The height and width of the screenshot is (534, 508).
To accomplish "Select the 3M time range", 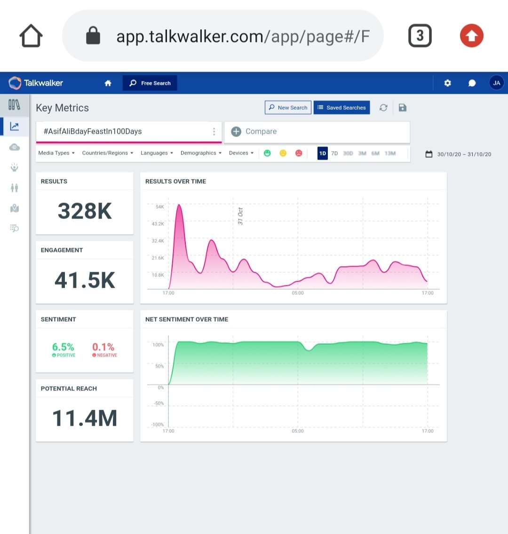I will [x=362, y=154].
